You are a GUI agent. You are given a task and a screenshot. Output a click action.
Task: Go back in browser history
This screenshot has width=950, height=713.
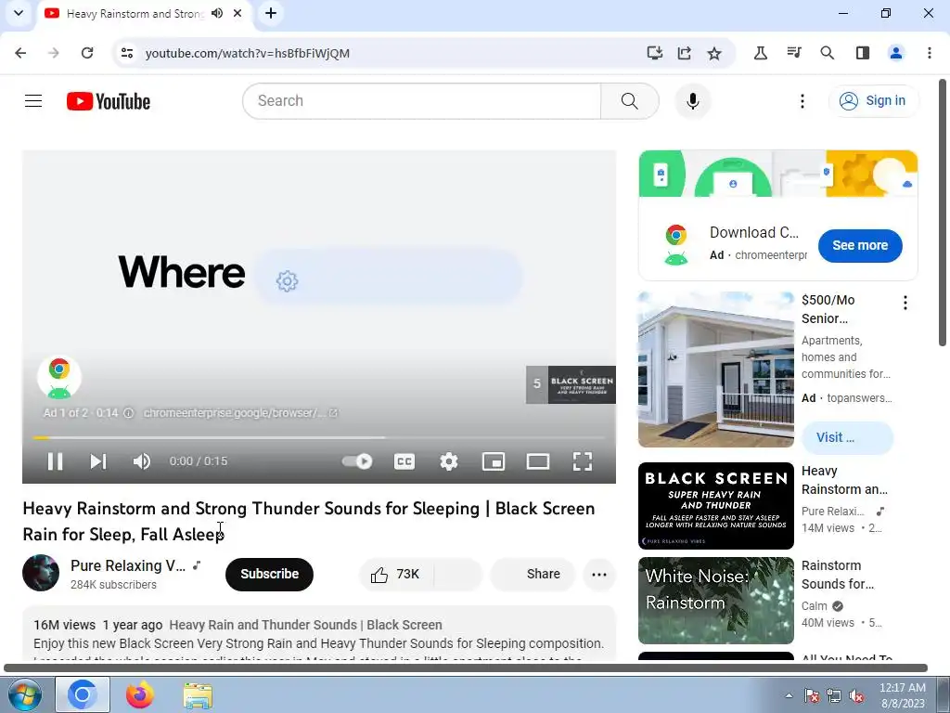coord(20,53)
